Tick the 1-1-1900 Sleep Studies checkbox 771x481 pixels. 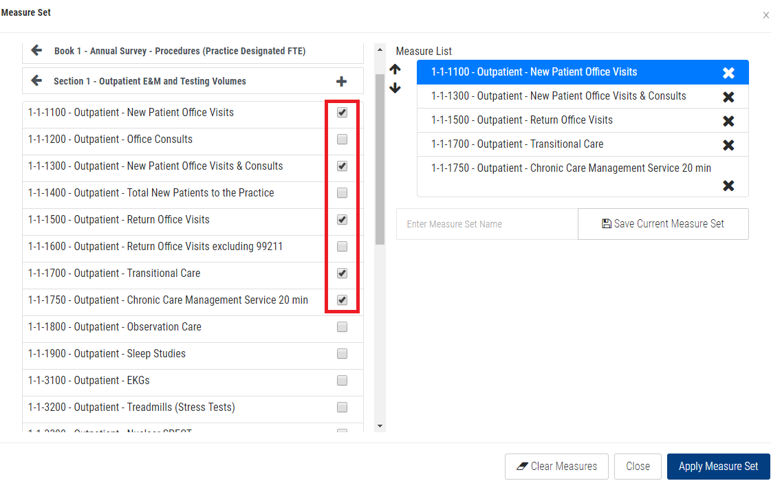coord(342,354)
